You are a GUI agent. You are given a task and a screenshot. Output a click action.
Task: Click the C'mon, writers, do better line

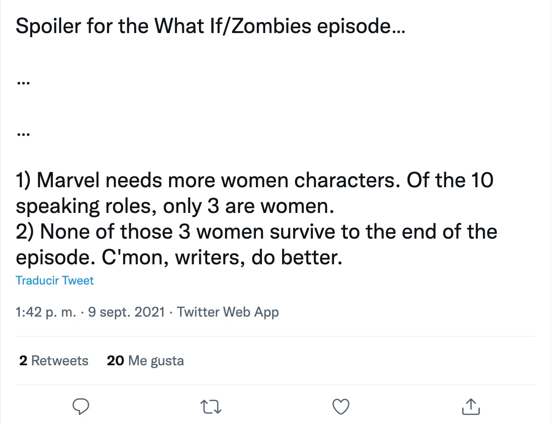coord(179,257)
